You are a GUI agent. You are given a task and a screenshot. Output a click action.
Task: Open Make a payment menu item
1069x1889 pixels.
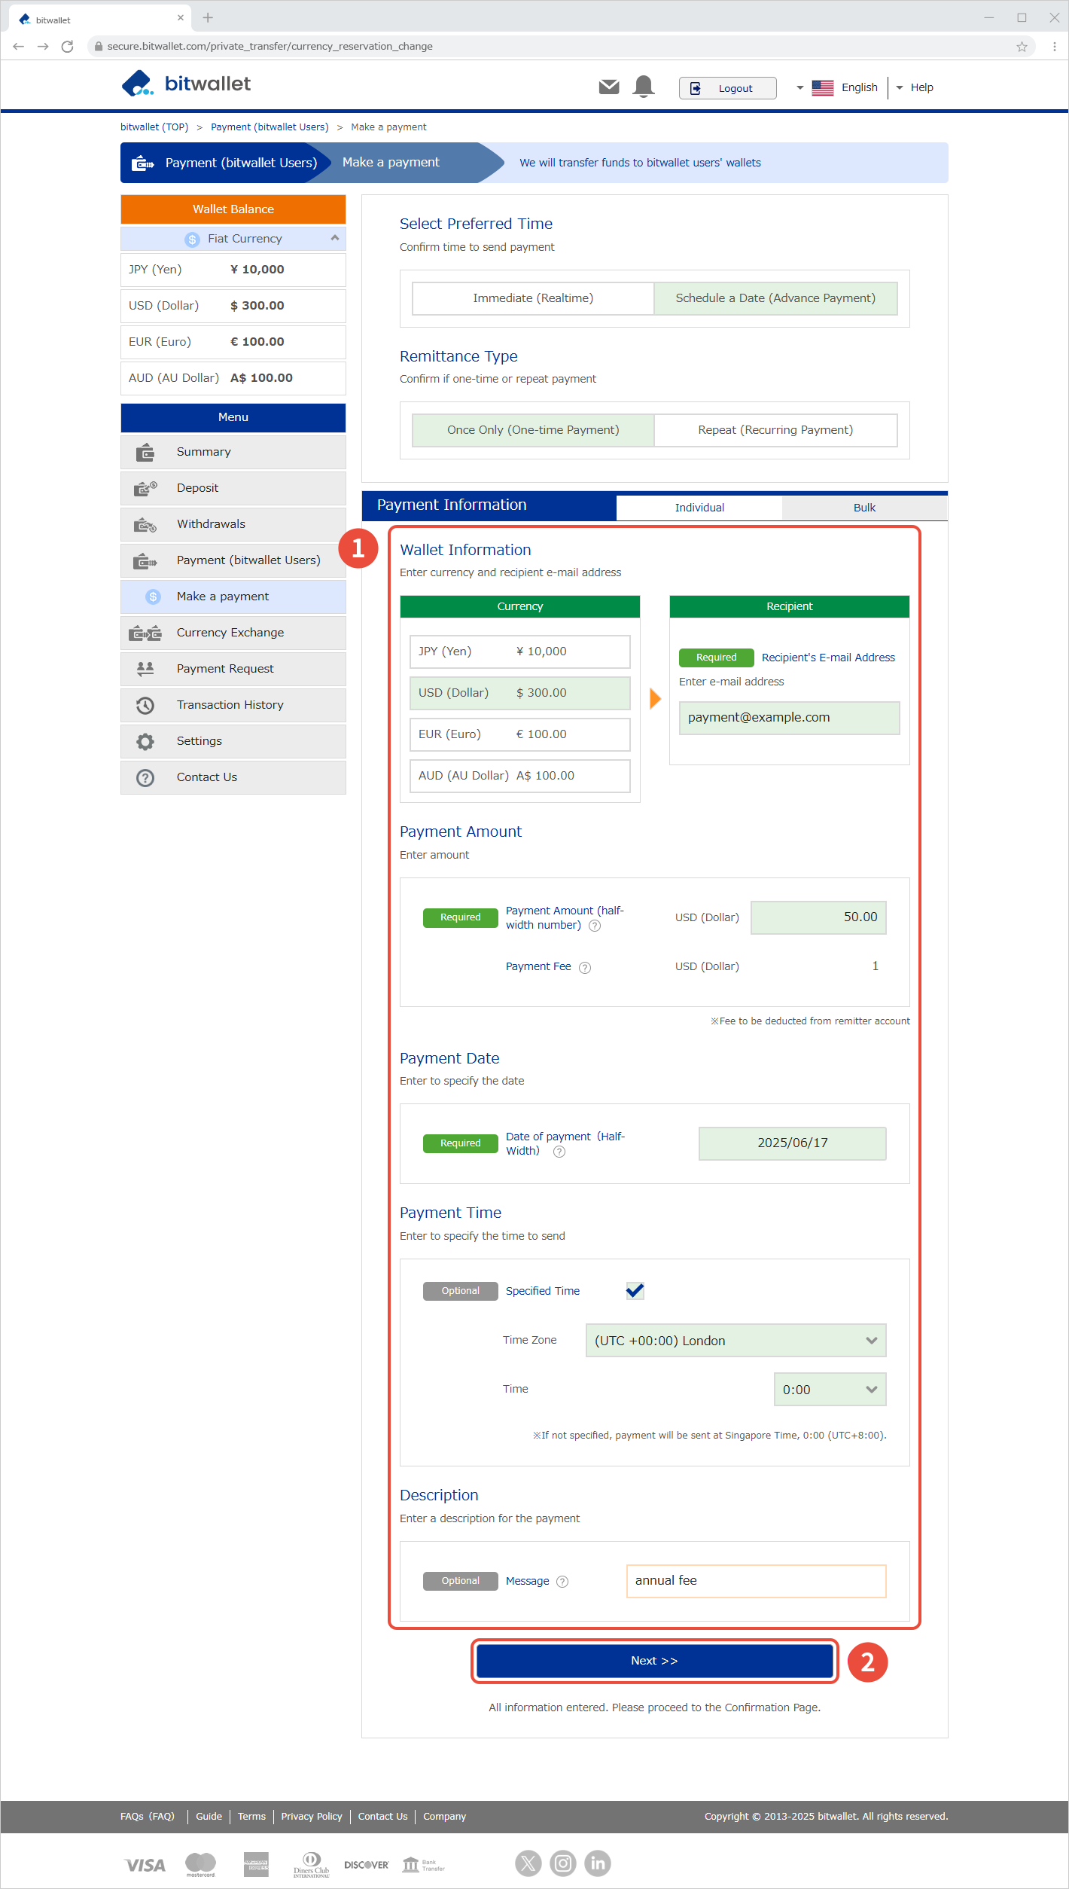233,597
